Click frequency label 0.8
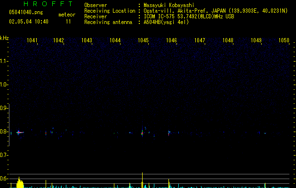This screenshot has width=296, height=188. pos(4,132)
